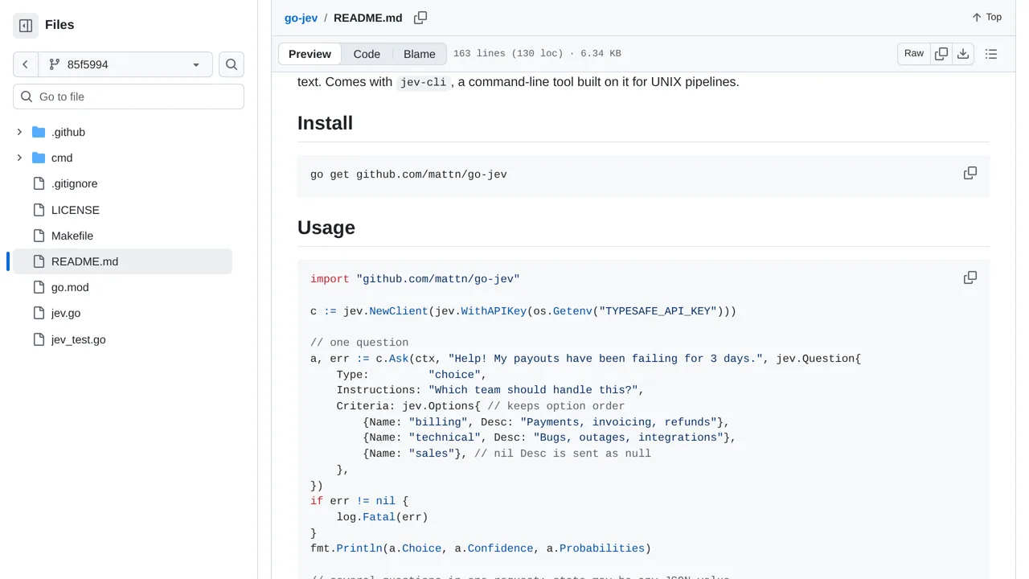Switch to the Code tab

(x=367, y=54)
